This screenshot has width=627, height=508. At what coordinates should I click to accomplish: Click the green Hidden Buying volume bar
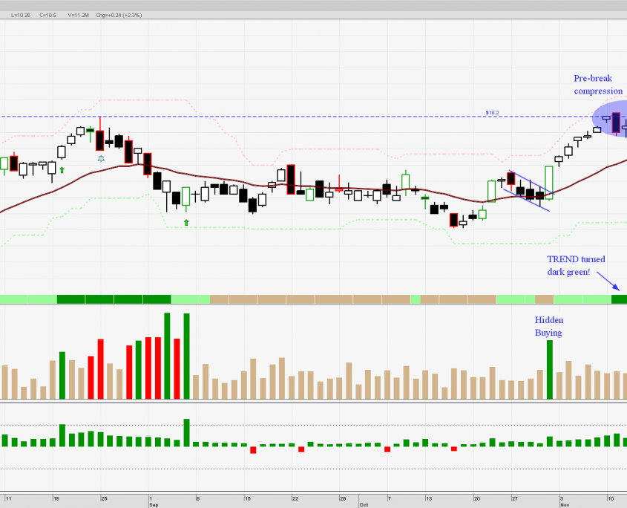[x=550, y=369]
